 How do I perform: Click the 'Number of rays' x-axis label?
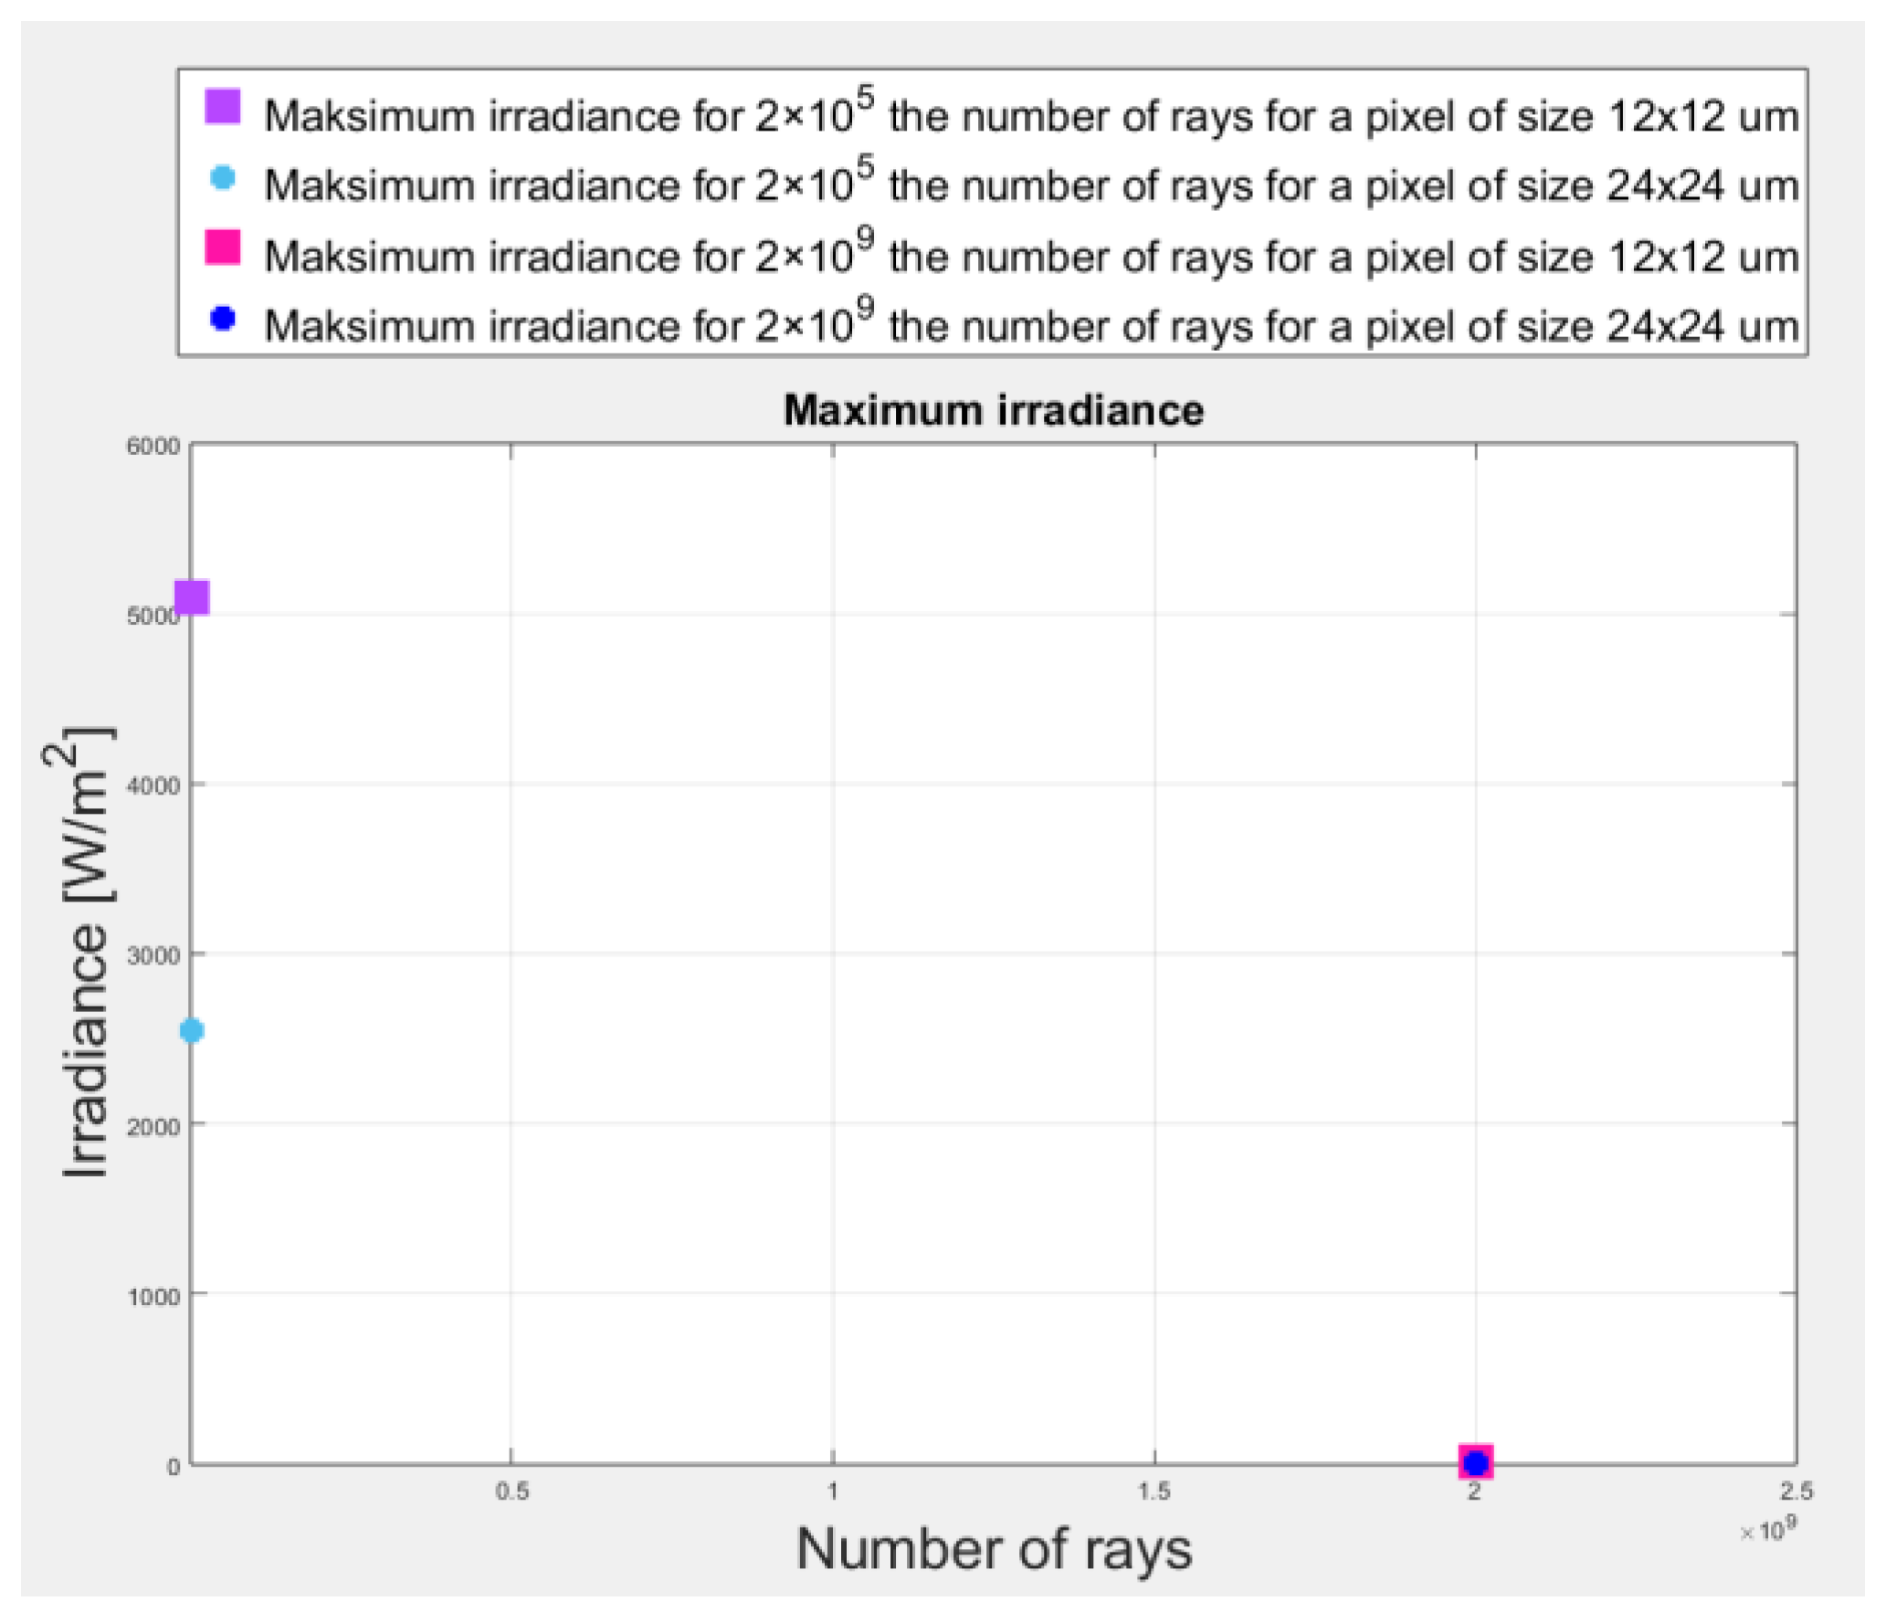[x=994, y=1550]
